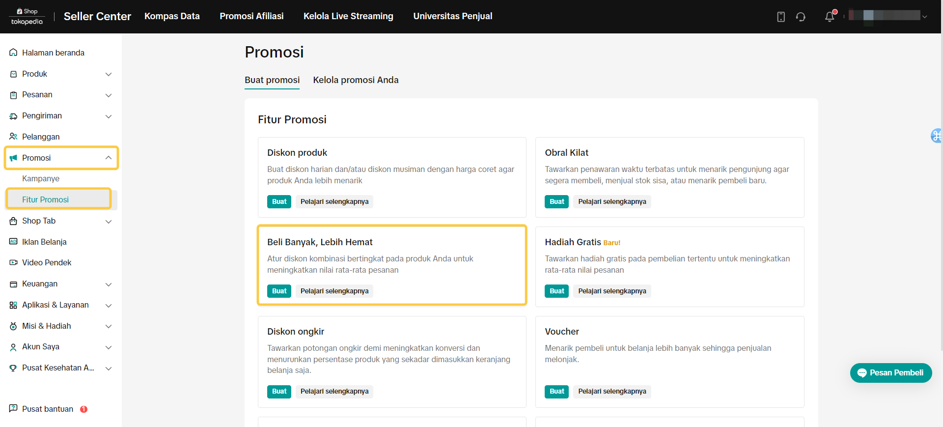943x427 pixels.
Task: Click Buat under Beli Banyak, Lebih Hemat
Action: (x=279, y=291)
